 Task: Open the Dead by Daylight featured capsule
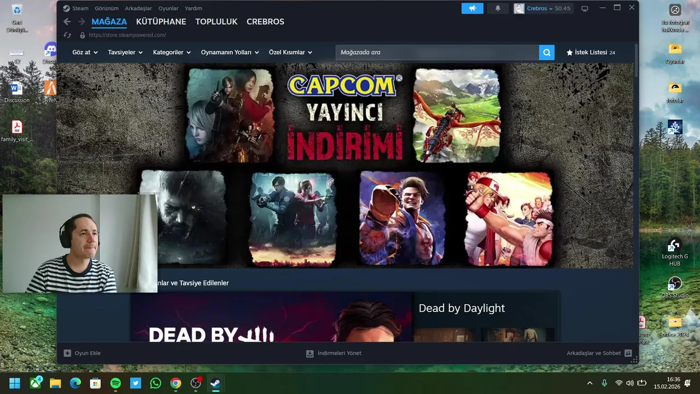click(x=271, y=317)
